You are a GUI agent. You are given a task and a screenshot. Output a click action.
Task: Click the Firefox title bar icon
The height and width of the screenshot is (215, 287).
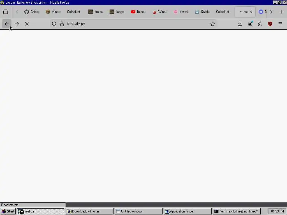2,2
